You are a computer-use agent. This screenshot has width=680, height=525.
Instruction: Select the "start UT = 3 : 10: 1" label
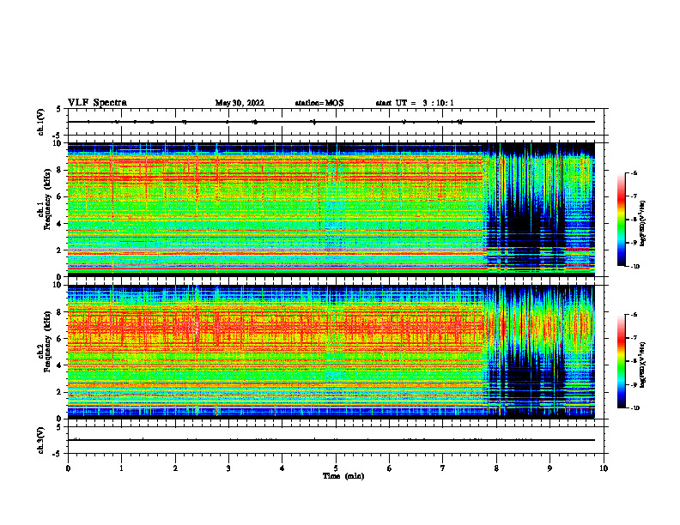click(415, 103)
